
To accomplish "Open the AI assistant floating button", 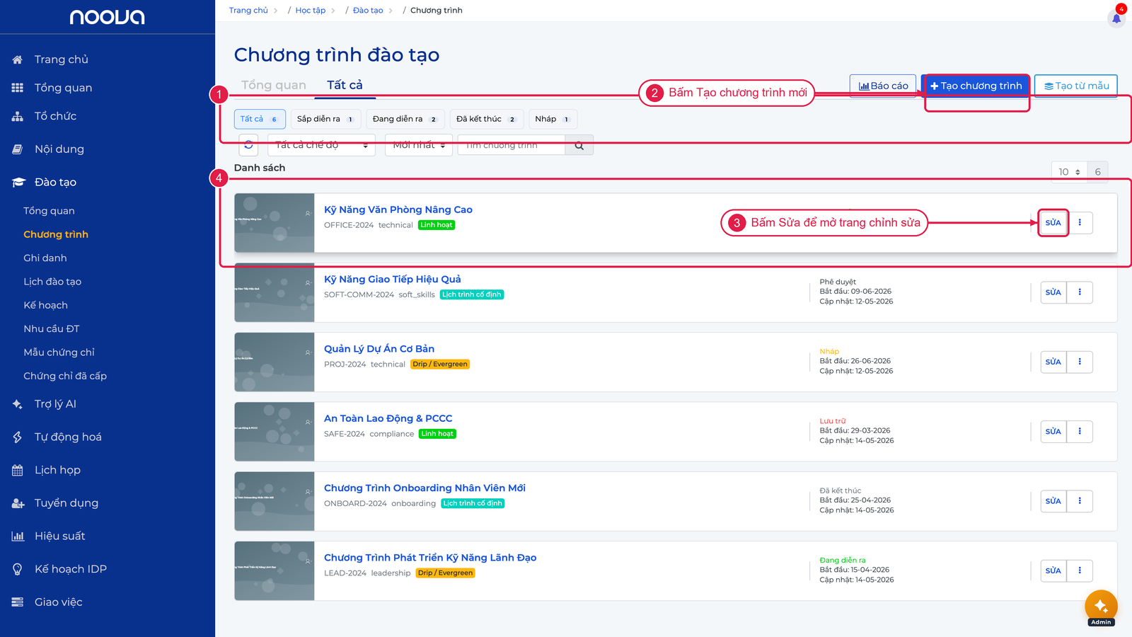I will (1101, 606).
